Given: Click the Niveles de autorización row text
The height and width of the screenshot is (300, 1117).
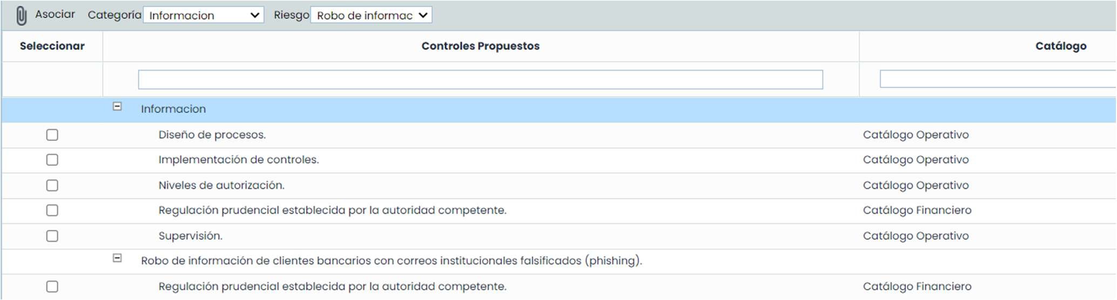Looking at the screenshot, I should [x=221, y=186].
